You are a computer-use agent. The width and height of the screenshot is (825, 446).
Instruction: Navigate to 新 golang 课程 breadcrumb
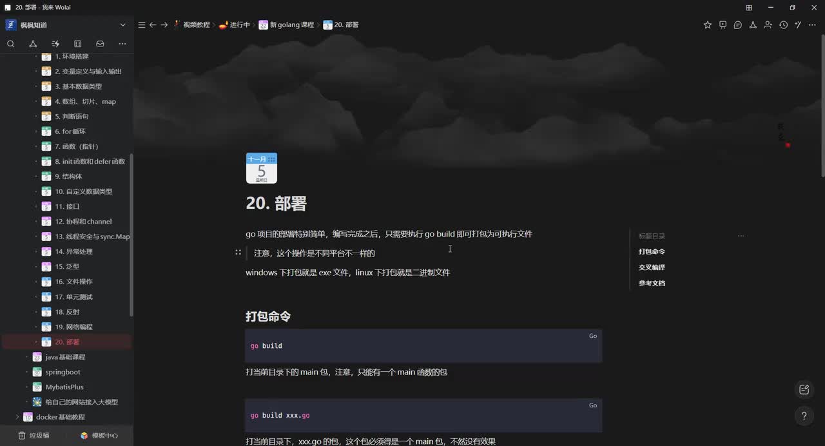(x=287, y=24)
